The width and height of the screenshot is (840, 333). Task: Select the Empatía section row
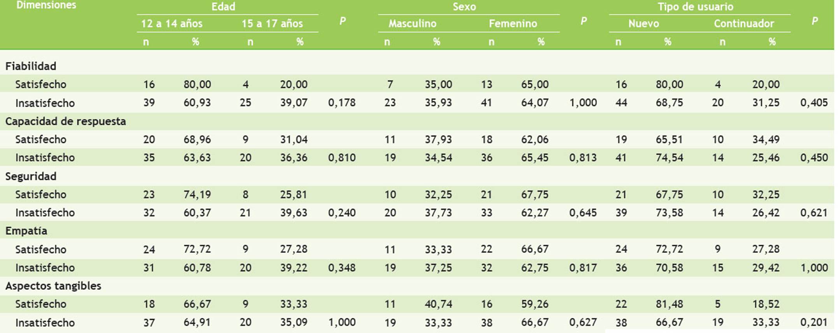tap(26, 231)
